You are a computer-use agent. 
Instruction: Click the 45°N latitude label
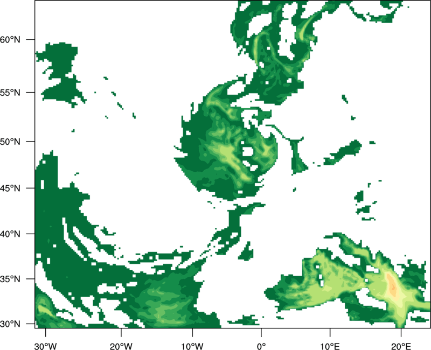point(10,188)
